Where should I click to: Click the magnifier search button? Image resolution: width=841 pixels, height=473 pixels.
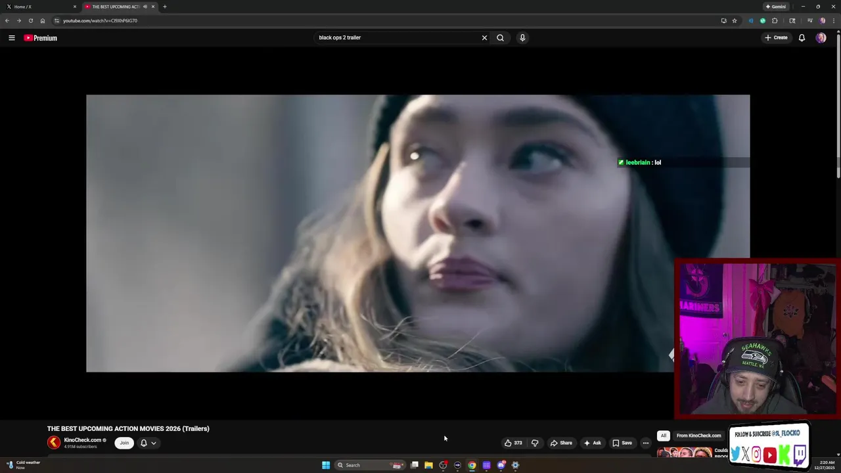pyautogui.click(x=501, y=37)
